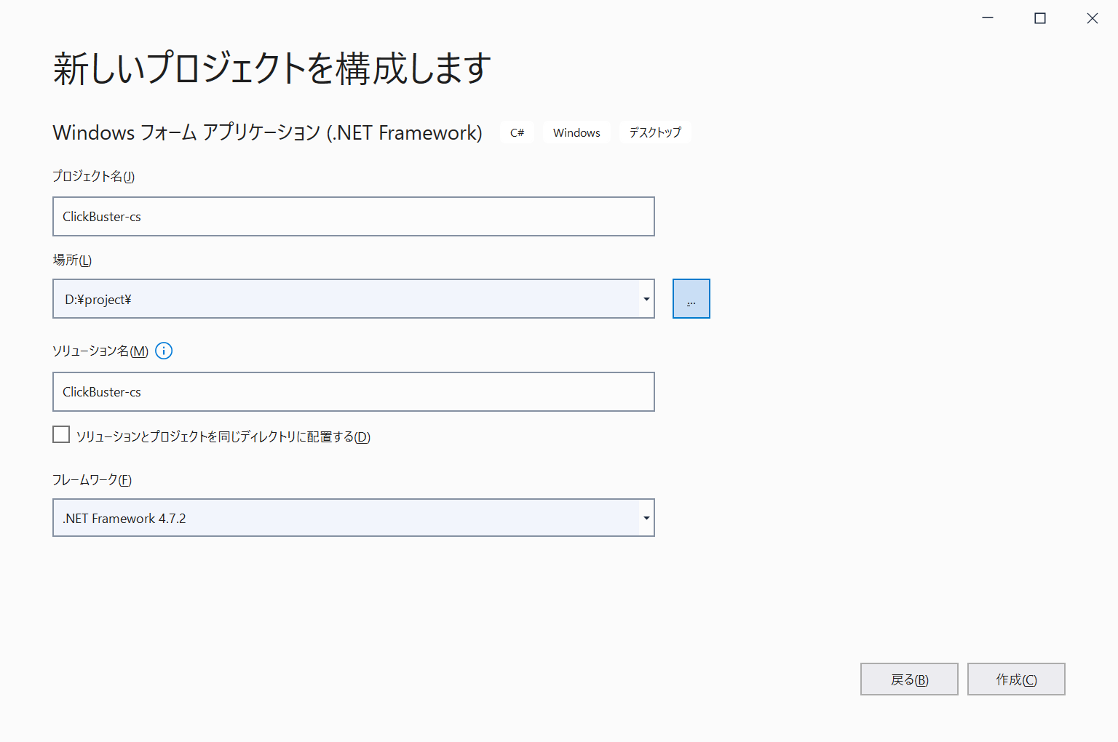Click the プロジェクト名(J) label
The height and width of the screenshot is (742, 1118).
coord(93,176)
